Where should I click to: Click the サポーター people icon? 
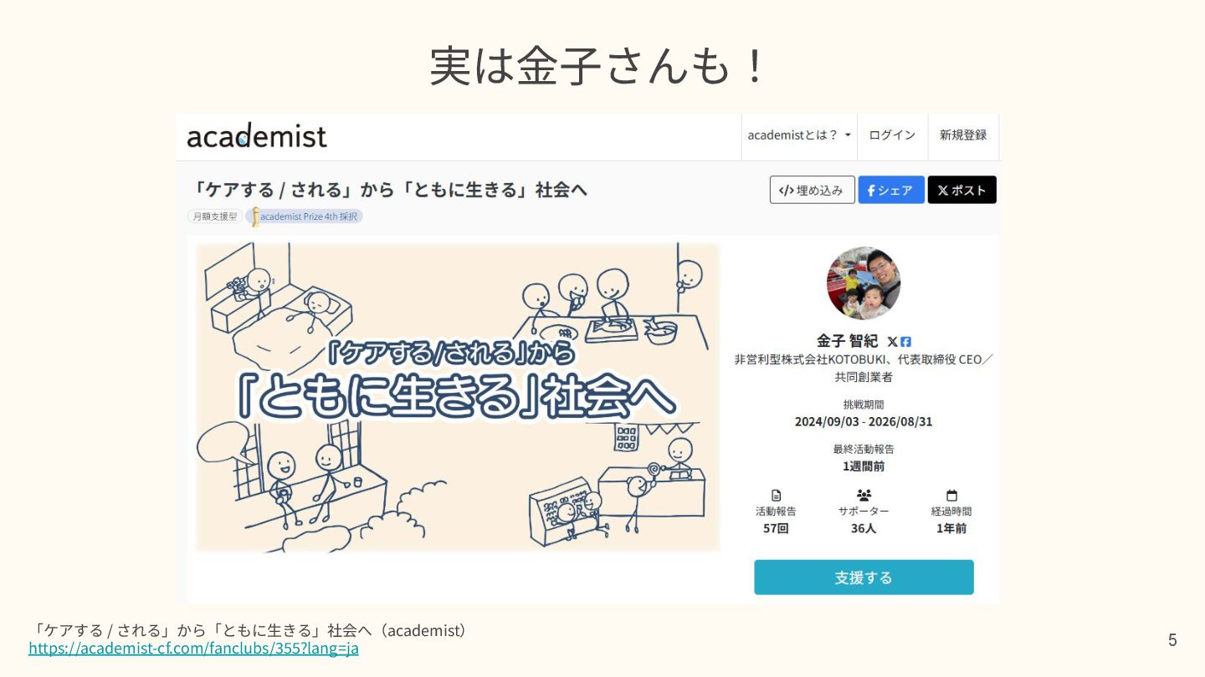coord(864,496)
